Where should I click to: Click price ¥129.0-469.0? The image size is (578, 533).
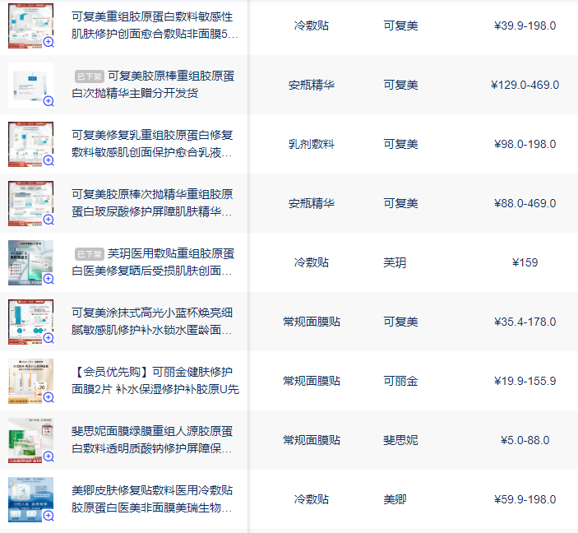click(525, 85)
